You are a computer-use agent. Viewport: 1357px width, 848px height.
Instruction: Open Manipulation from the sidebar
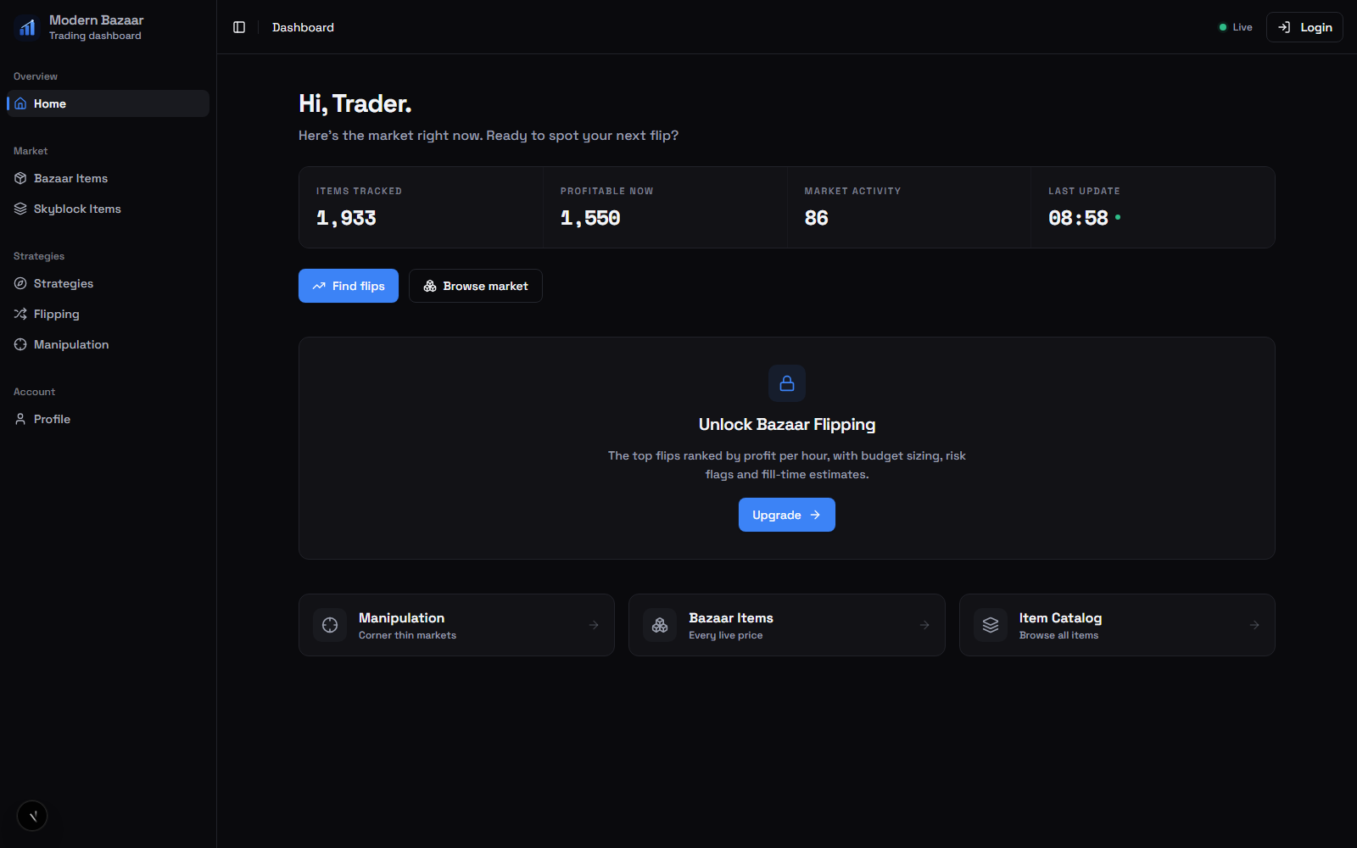click(108, 344)
